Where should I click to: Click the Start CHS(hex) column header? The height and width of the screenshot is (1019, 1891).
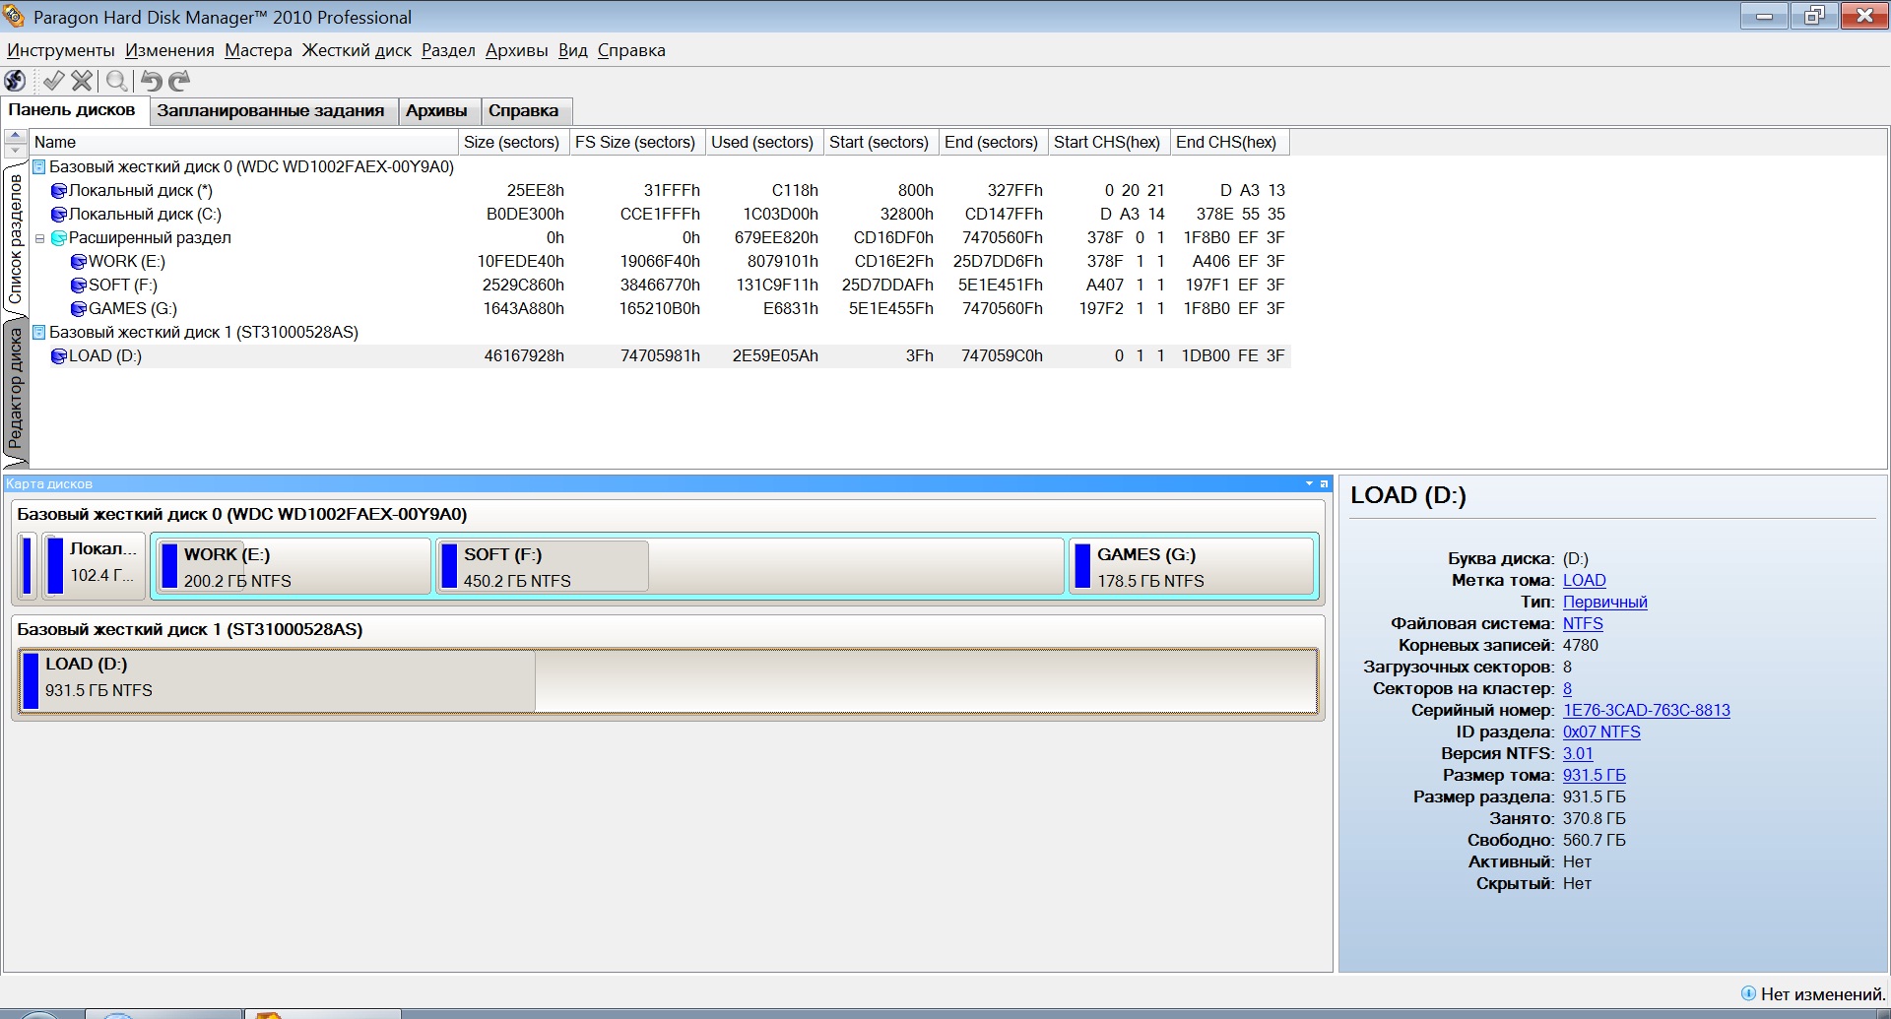pos(1108,142)
